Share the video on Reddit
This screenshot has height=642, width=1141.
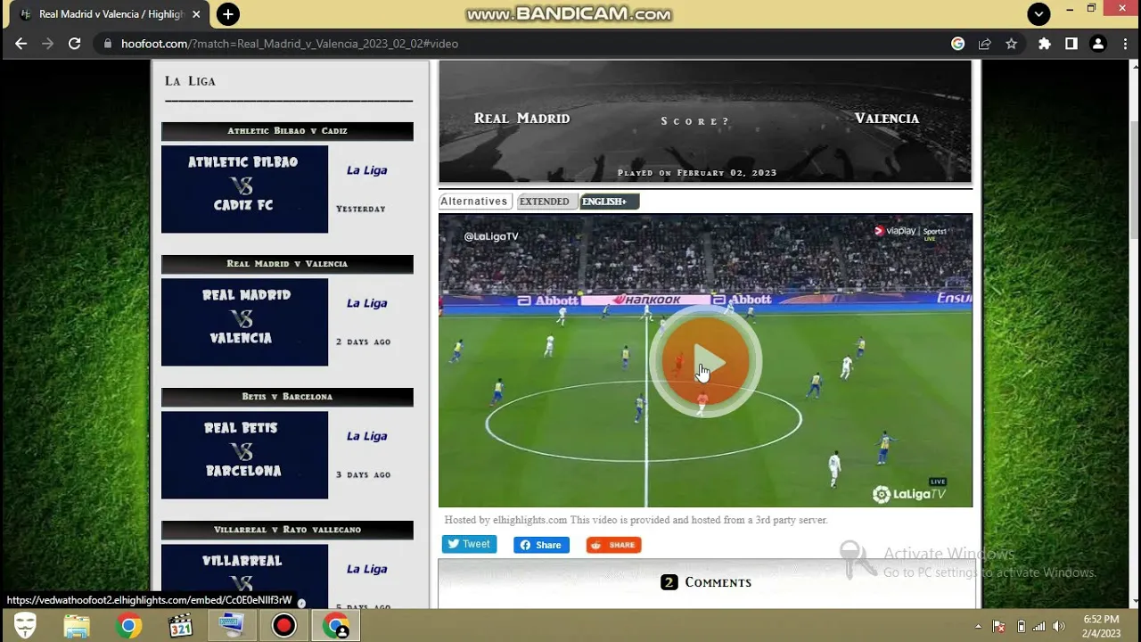613,545
